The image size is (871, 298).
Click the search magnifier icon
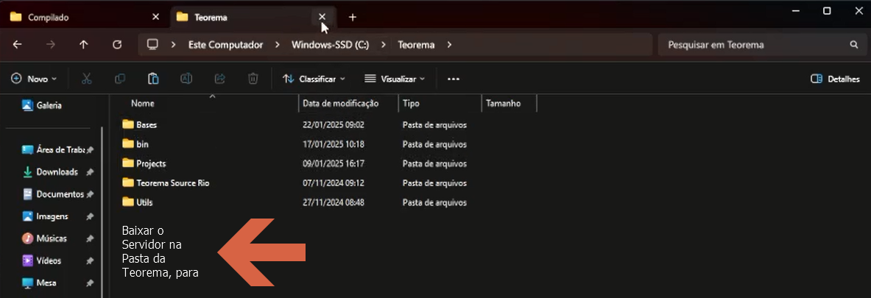[x=854, y=45]
